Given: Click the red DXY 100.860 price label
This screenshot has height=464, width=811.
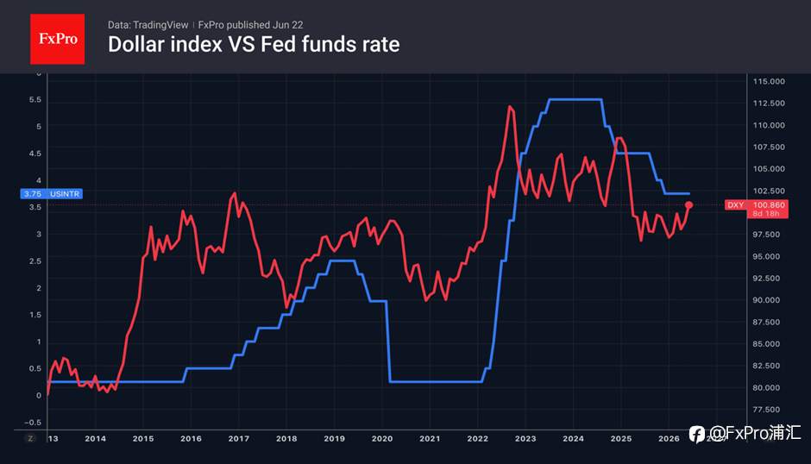Looking at the screenshot, I should coord(756,205).
